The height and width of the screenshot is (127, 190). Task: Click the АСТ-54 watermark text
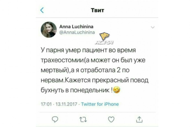104,43
